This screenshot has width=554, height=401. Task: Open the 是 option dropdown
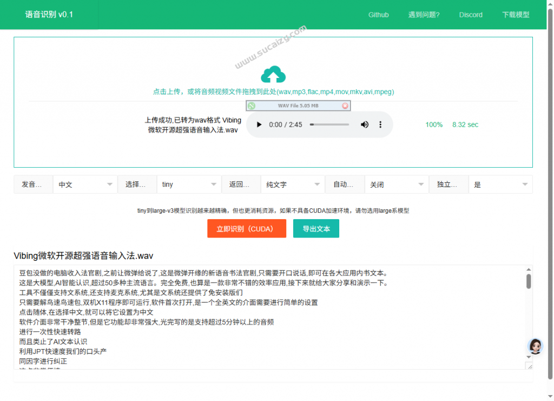(500, 185)
